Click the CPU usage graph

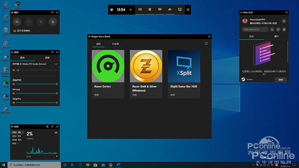point(42,151)
